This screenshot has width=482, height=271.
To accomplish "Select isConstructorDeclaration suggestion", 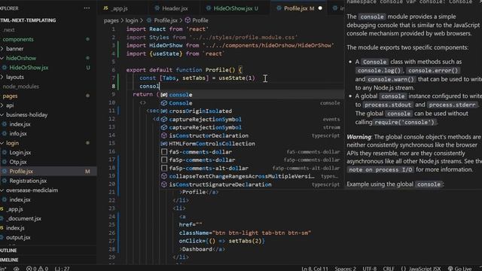I will coord(252,135).
